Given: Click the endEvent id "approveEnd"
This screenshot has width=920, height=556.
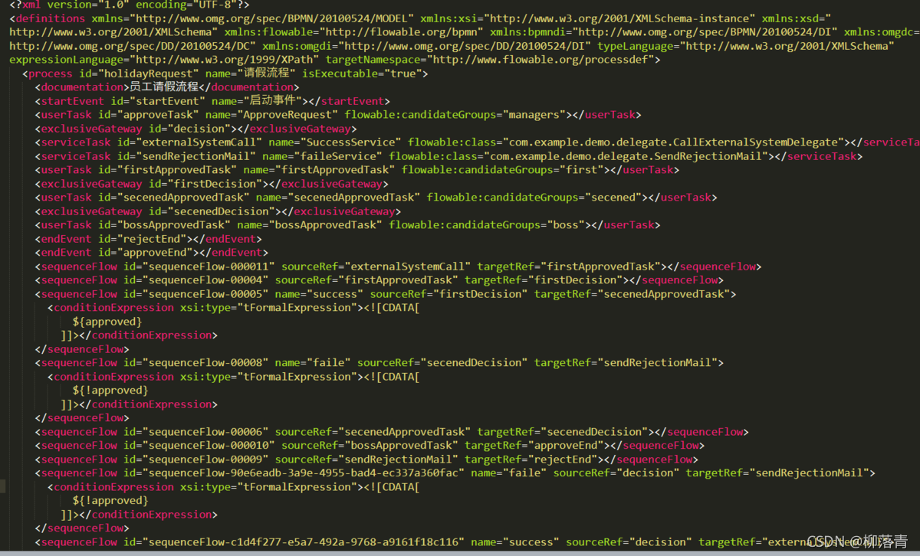Looking at the screenshot, I should (156, 253).
